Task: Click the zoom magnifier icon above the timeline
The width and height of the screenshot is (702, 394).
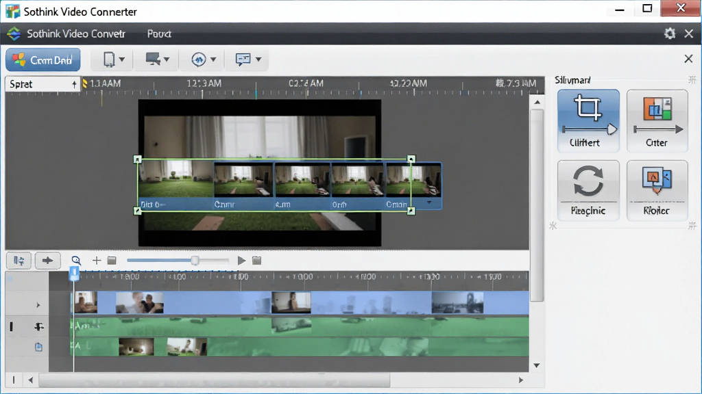Action: (76, 261)
